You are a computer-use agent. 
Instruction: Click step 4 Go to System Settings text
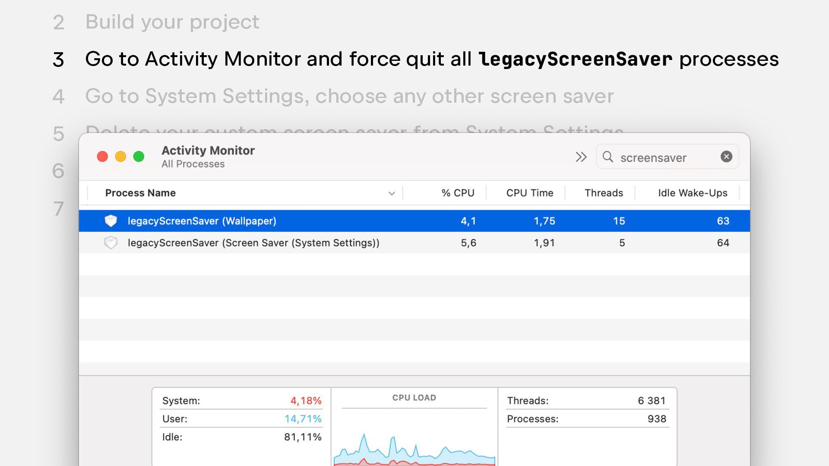[x=349, y=96]
